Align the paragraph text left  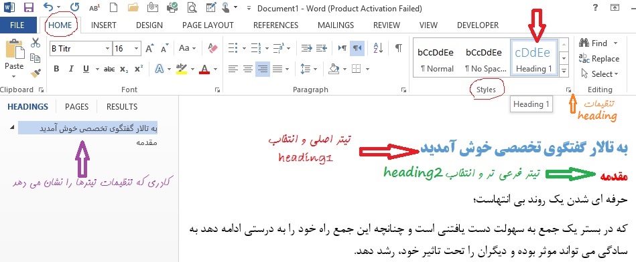[x=233, y=69]
